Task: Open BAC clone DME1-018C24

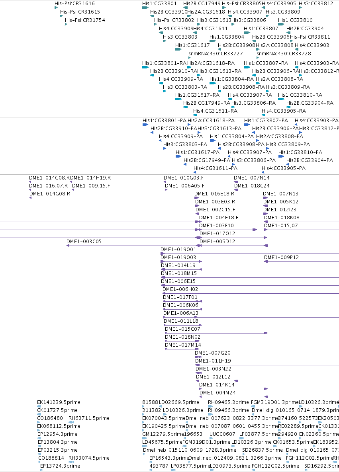Action: click(252, 186)
